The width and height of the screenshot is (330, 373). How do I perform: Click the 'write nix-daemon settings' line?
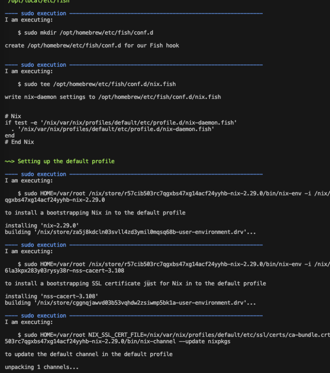coord(113,97)
